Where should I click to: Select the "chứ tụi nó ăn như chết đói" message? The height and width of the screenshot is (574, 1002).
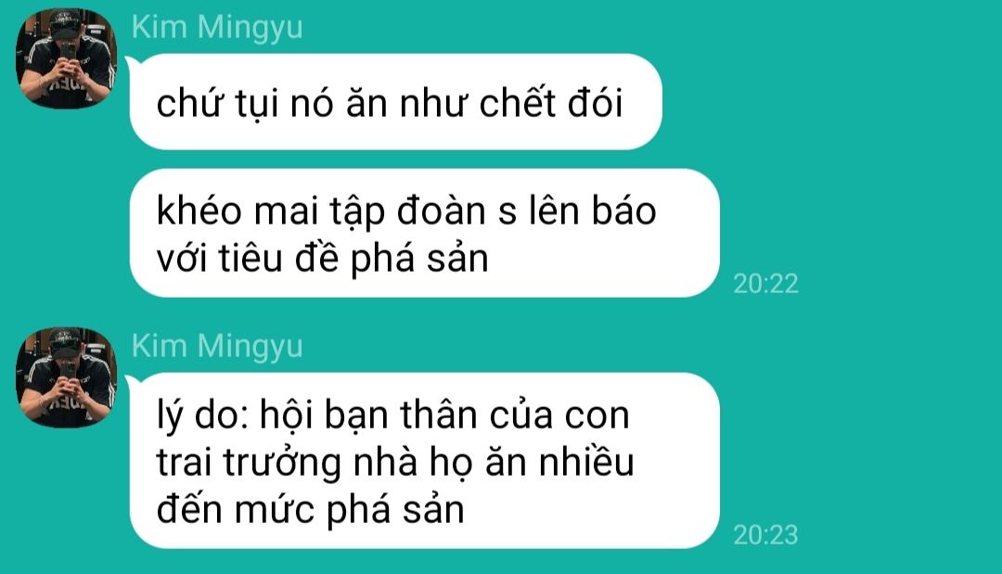(395, 101)
